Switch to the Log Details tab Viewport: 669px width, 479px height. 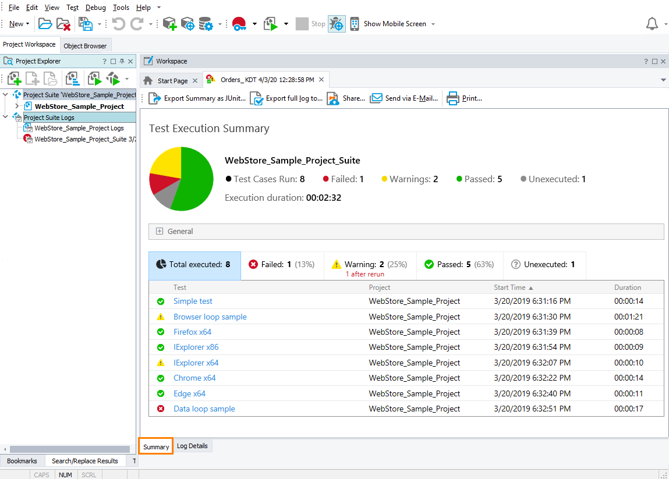click(x=192, y=446)
